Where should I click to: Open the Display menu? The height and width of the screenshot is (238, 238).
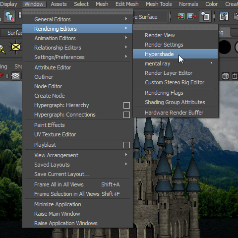point(8,4)
